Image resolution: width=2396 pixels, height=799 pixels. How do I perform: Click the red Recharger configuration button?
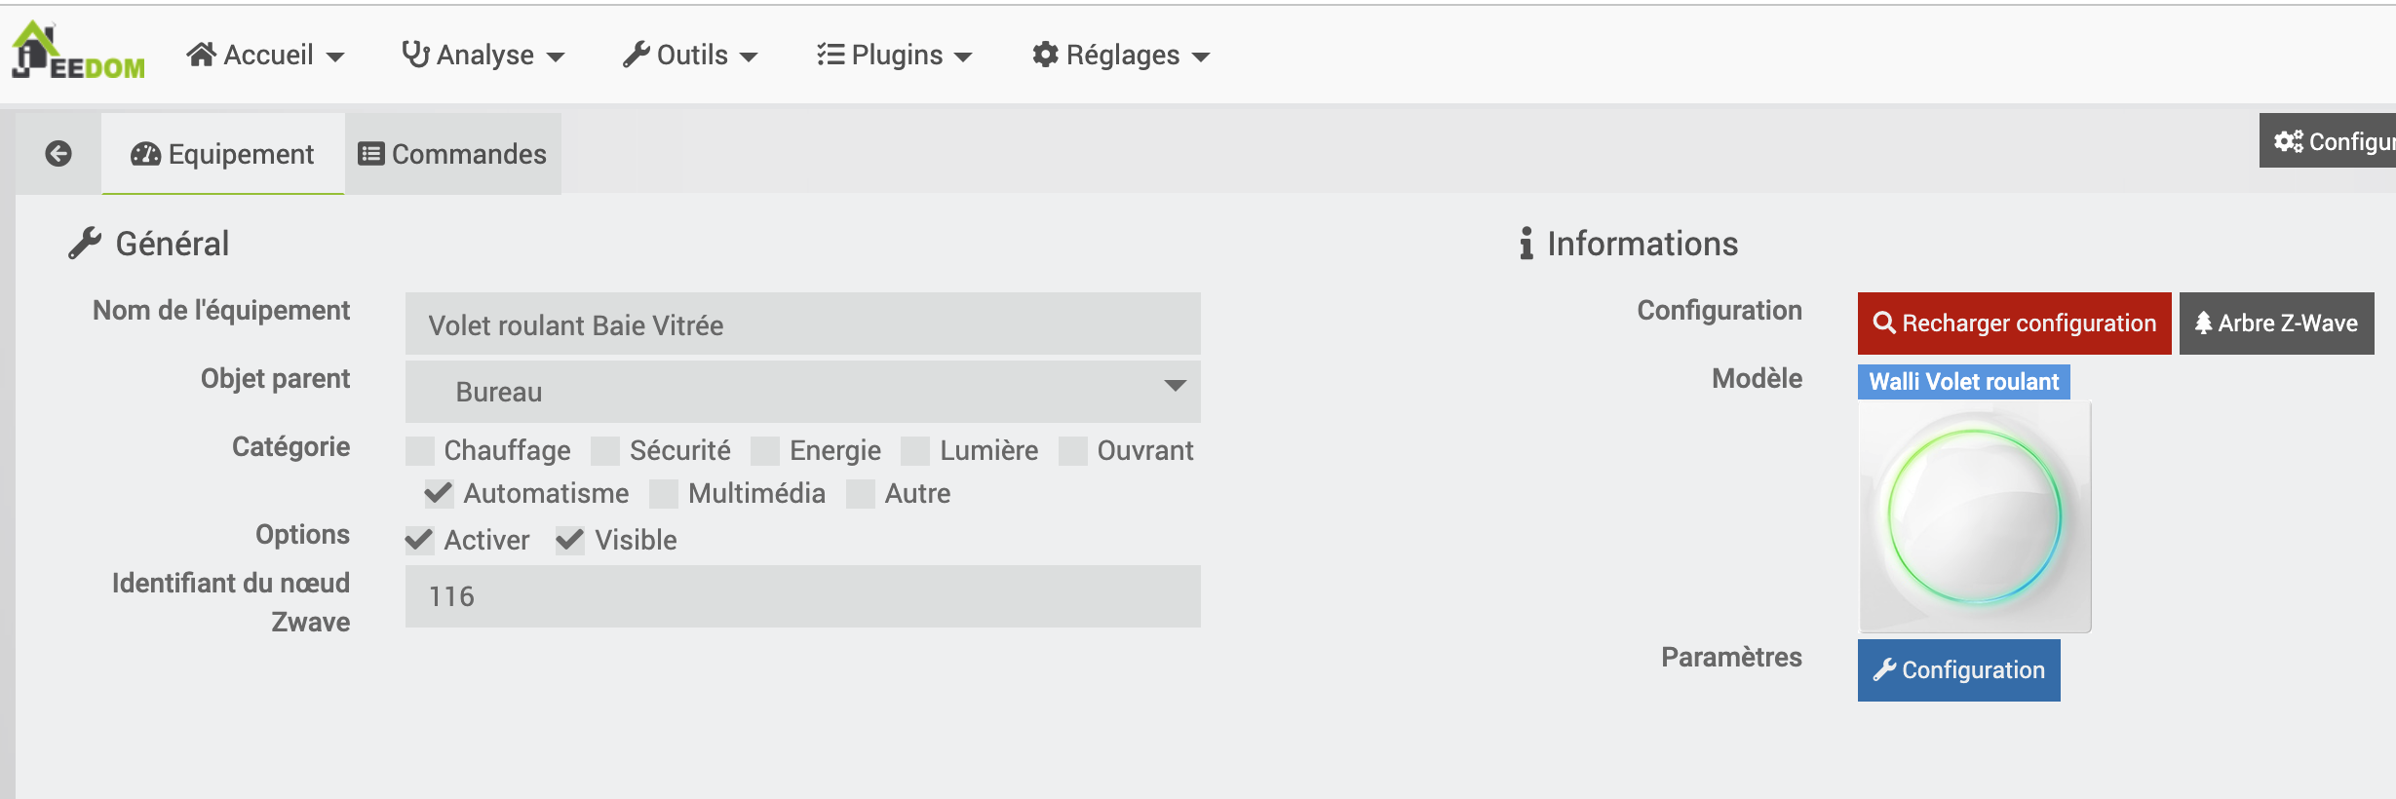(2014, 323)
